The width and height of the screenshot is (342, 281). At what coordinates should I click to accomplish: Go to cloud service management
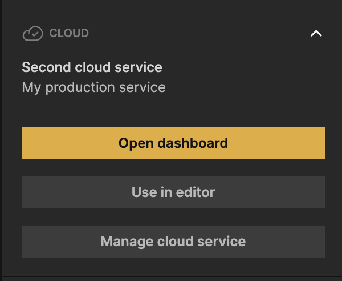173,241
